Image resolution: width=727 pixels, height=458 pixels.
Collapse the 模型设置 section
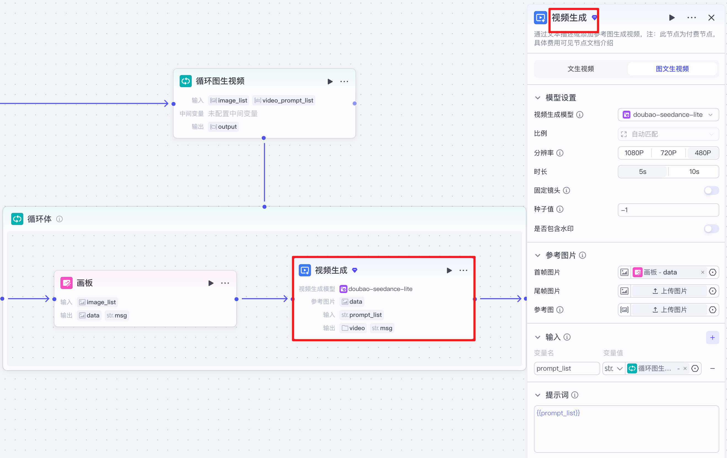[x=538, y=98]
